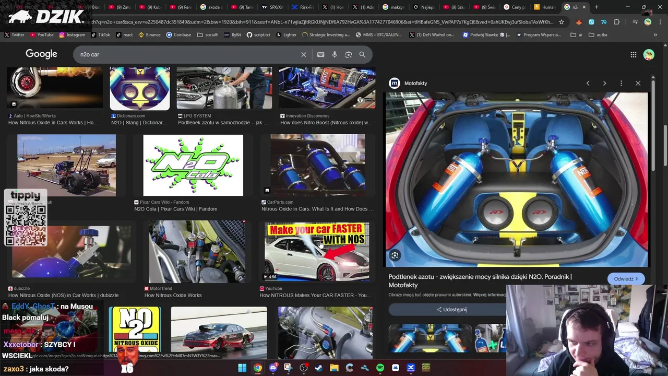This screenshot has height=376, width=668.
Task: Open the Twitter bookmark
Action: [x=14, y=35]
